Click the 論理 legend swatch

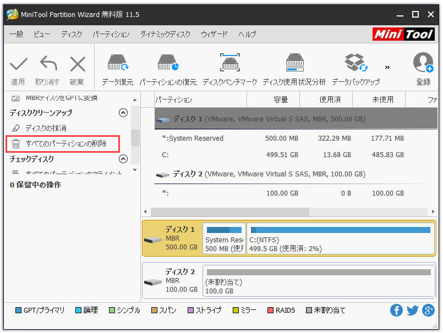pos(78,310)
